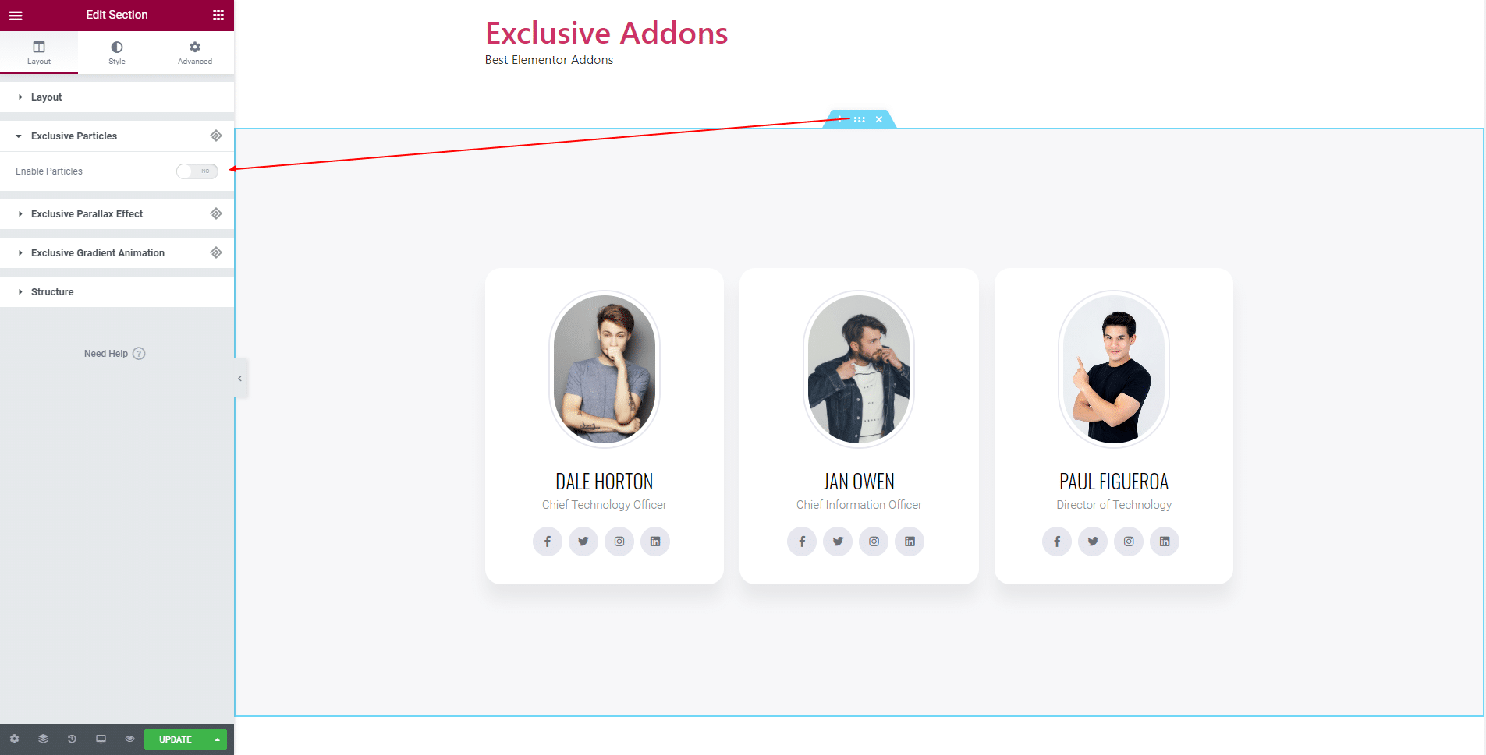The image size is (1486, 755).
Task: Open Responsive Mode monitor icon
Action: click(x=101, y=739)
